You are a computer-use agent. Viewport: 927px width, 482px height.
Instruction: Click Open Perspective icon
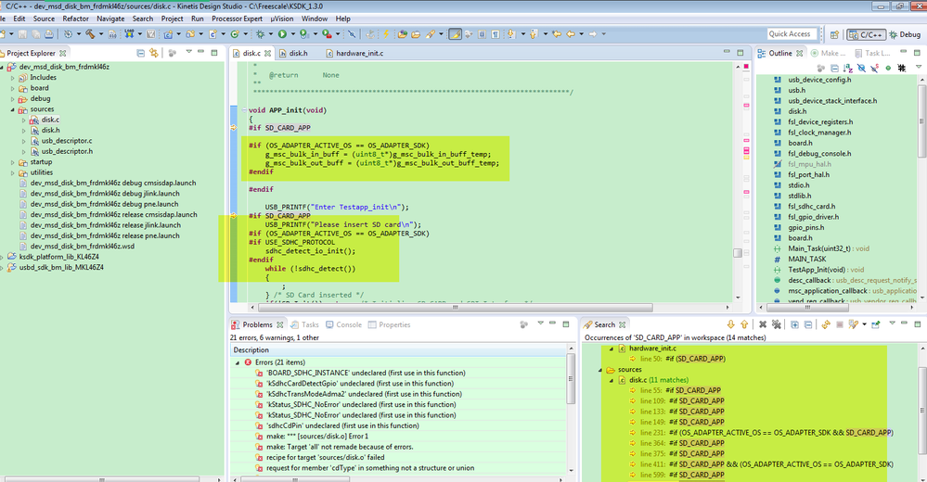(x=832, y=34)
